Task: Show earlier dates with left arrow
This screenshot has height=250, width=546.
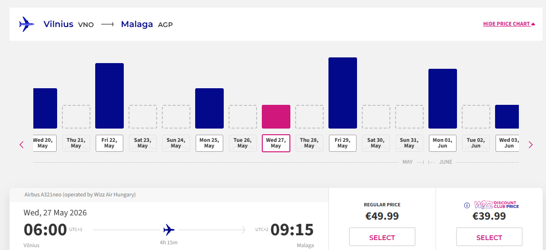Action: tap(21, 145)
